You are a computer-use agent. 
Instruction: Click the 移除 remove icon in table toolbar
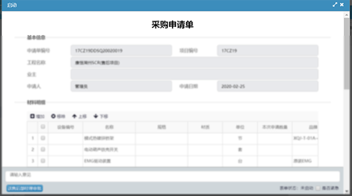[x=53, y=116]
